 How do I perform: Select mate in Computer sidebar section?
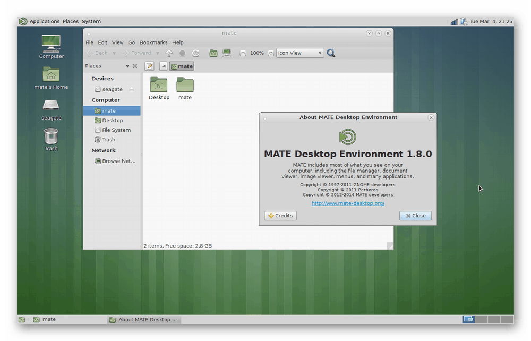[x=112, y=110]
